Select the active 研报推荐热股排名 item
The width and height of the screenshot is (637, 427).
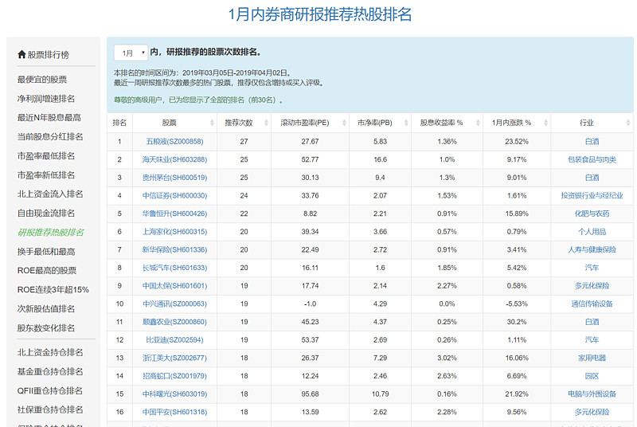tap(51, 233)
